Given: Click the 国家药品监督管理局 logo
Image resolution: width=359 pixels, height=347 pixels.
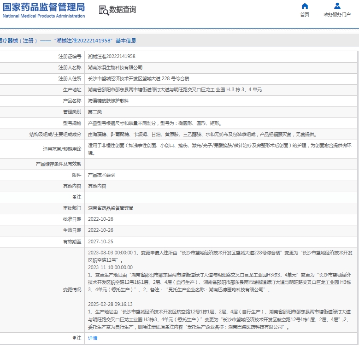Looking at the screenshot, I should coord(43,10).
